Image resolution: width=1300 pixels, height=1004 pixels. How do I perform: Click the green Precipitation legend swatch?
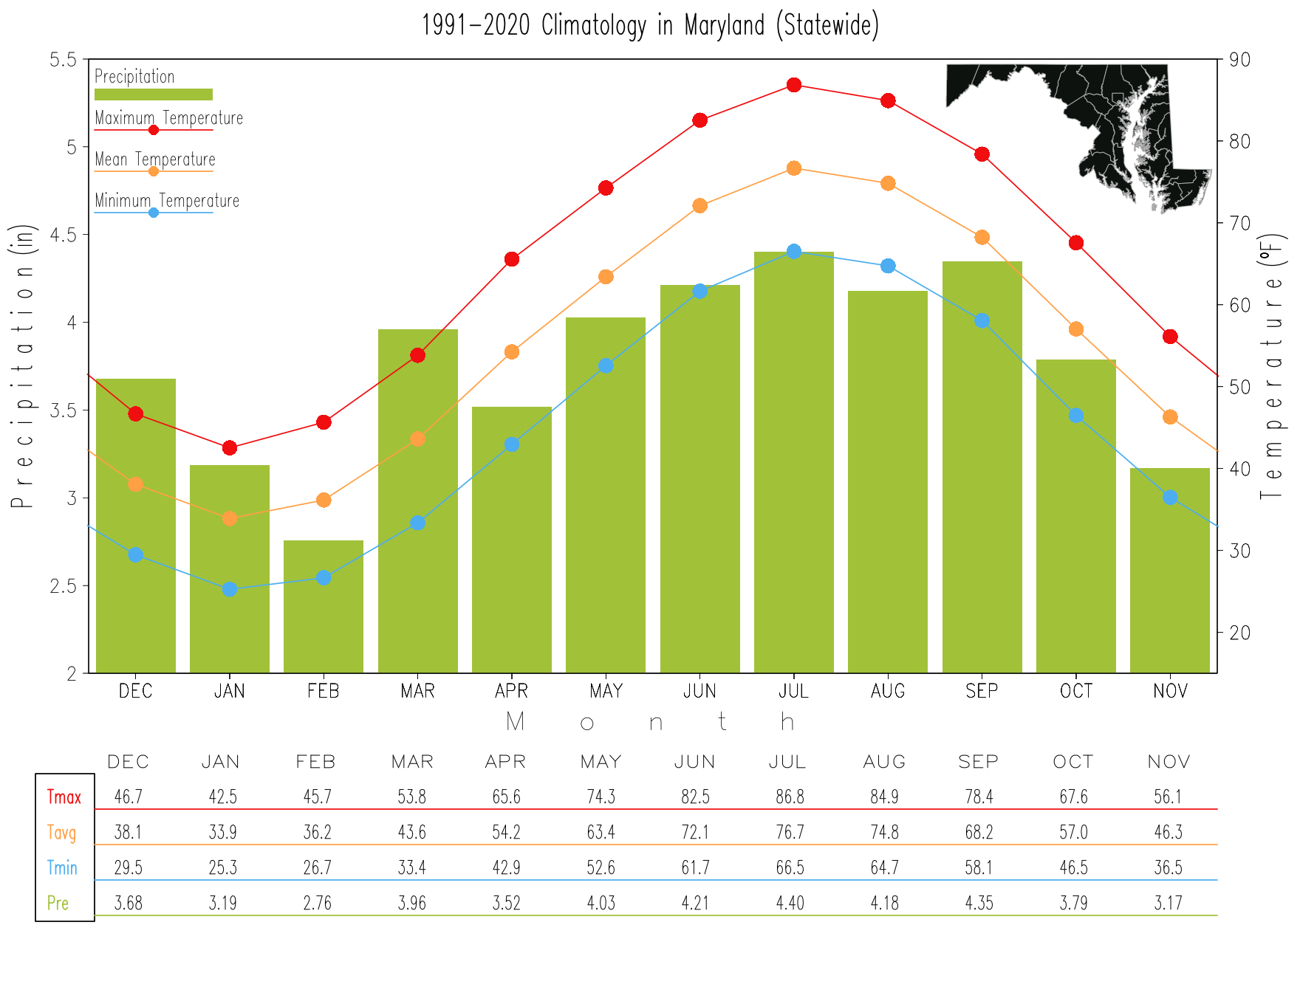pyautogui.click(x=154, y=94)
